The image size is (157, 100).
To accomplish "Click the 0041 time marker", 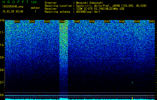I will 17,21.
